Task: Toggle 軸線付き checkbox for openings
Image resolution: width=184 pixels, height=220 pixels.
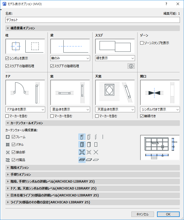Action: pos(142,116)
